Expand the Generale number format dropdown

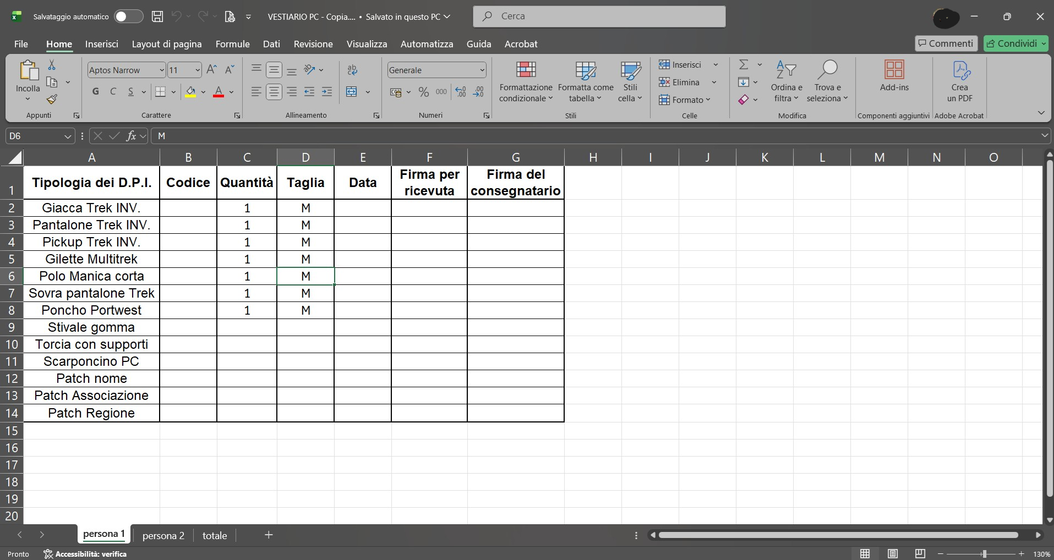coord(482,70)
